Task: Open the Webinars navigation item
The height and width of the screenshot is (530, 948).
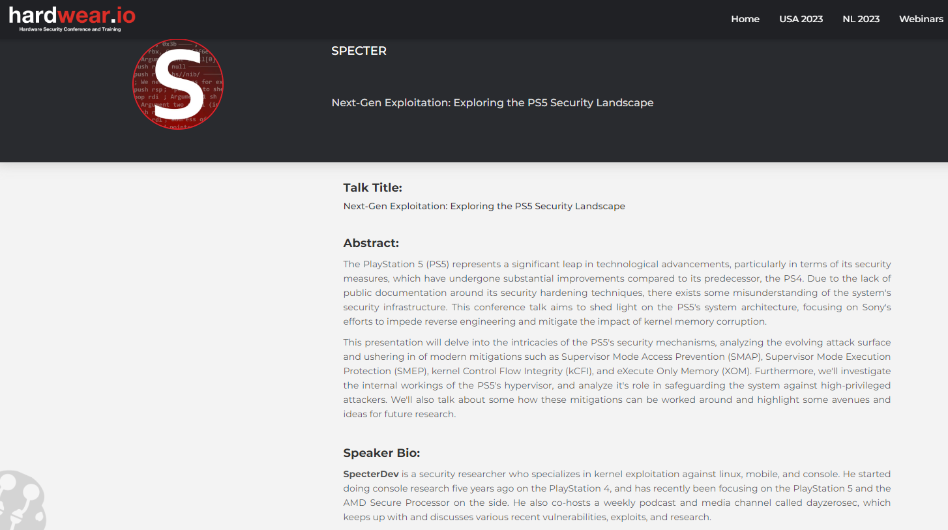Action: [x=921, y=19]
